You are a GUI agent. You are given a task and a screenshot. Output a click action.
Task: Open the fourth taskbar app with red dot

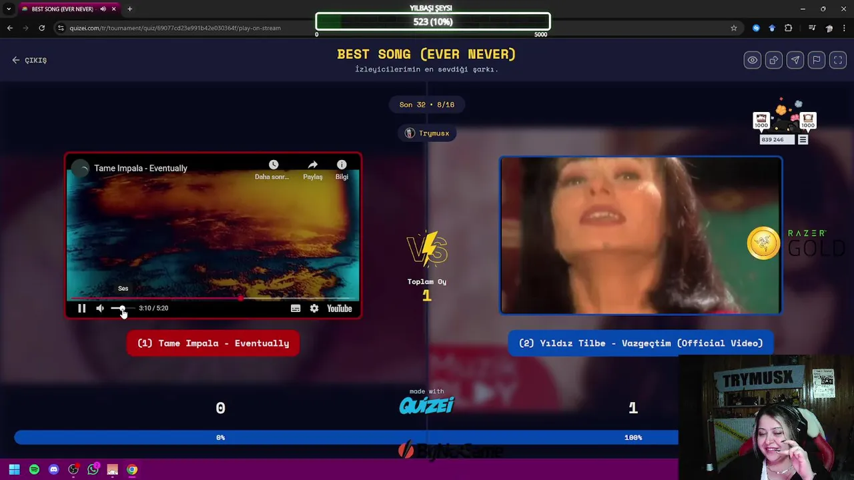pos(73,469)
